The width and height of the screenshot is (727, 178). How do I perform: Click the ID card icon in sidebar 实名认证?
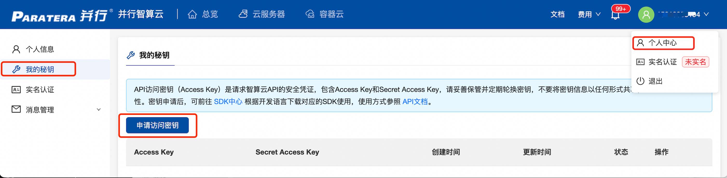pyautogui.click(x=16, y=90)
